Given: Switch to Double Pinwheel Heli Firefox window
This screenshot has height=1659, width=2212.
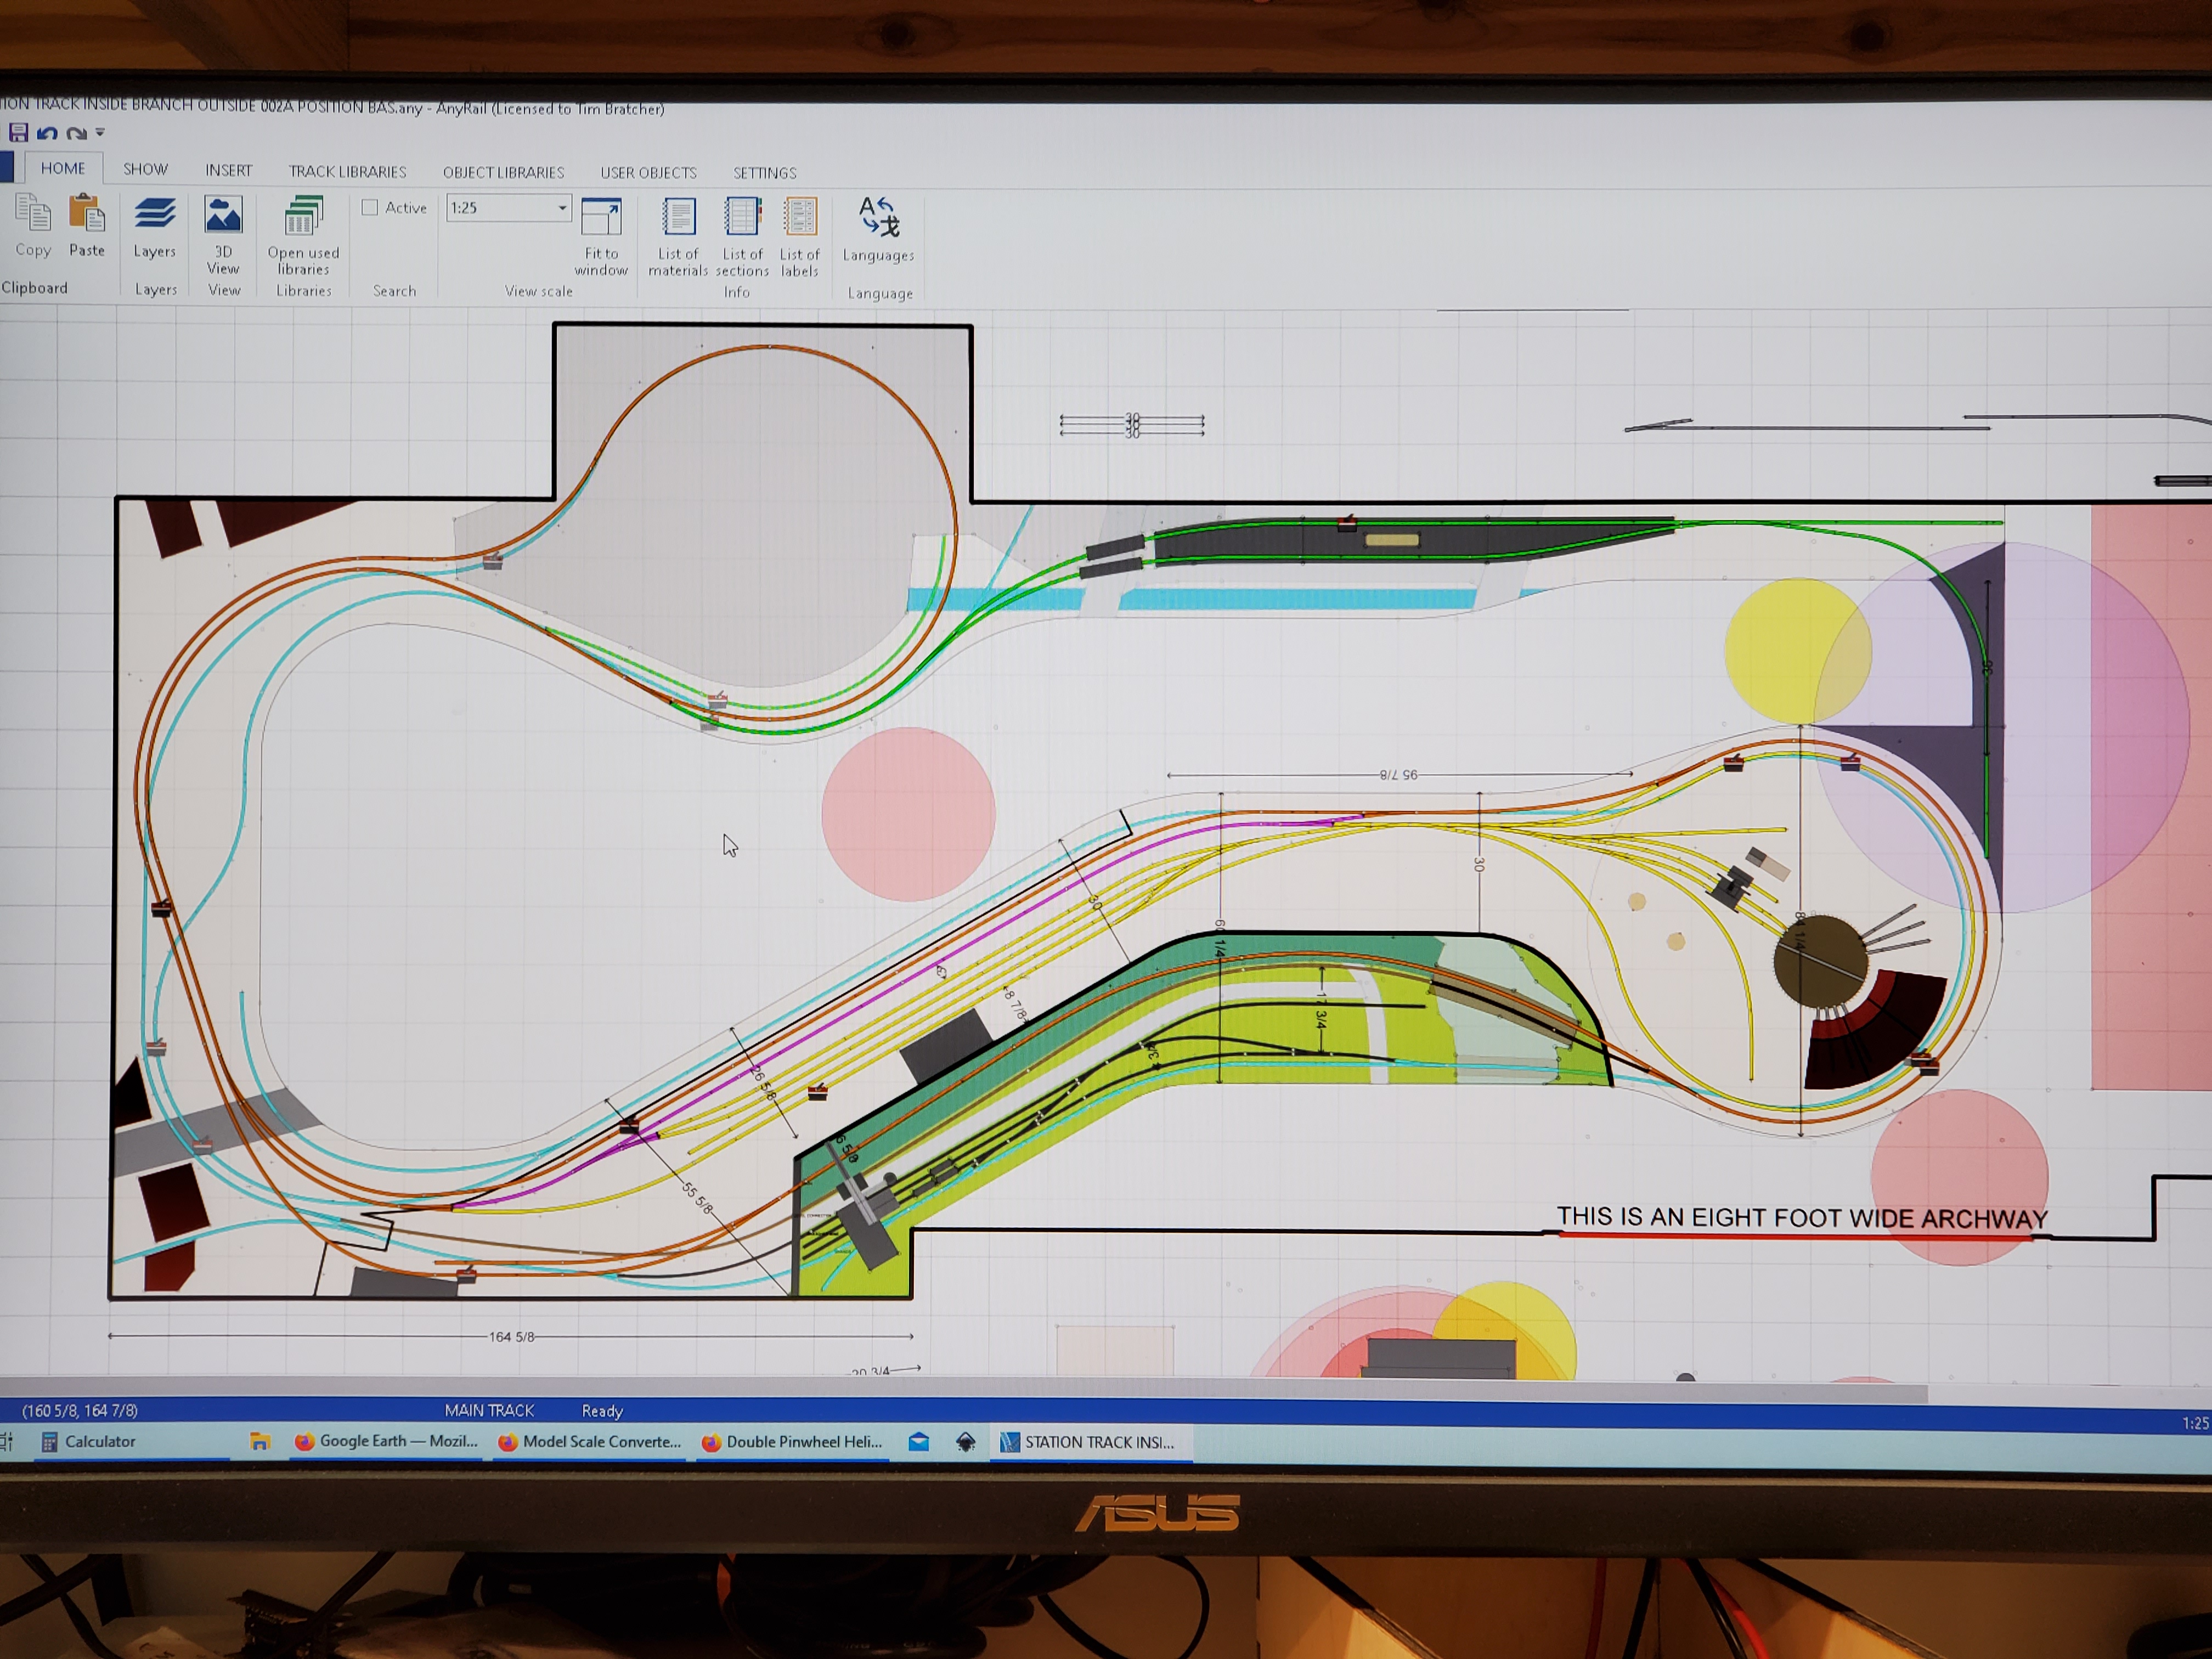Looking at the screenshot, I should click(x=794, y=1441).
